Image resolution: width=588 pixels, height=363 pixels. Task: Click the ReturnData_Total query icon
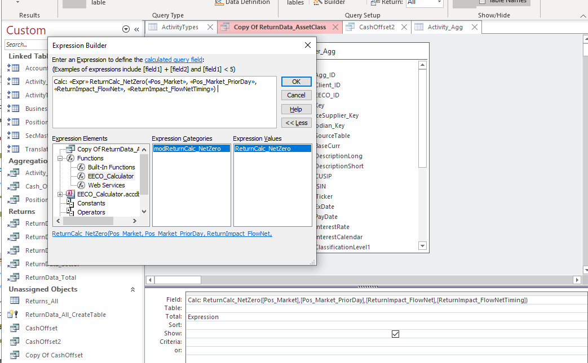14,277
